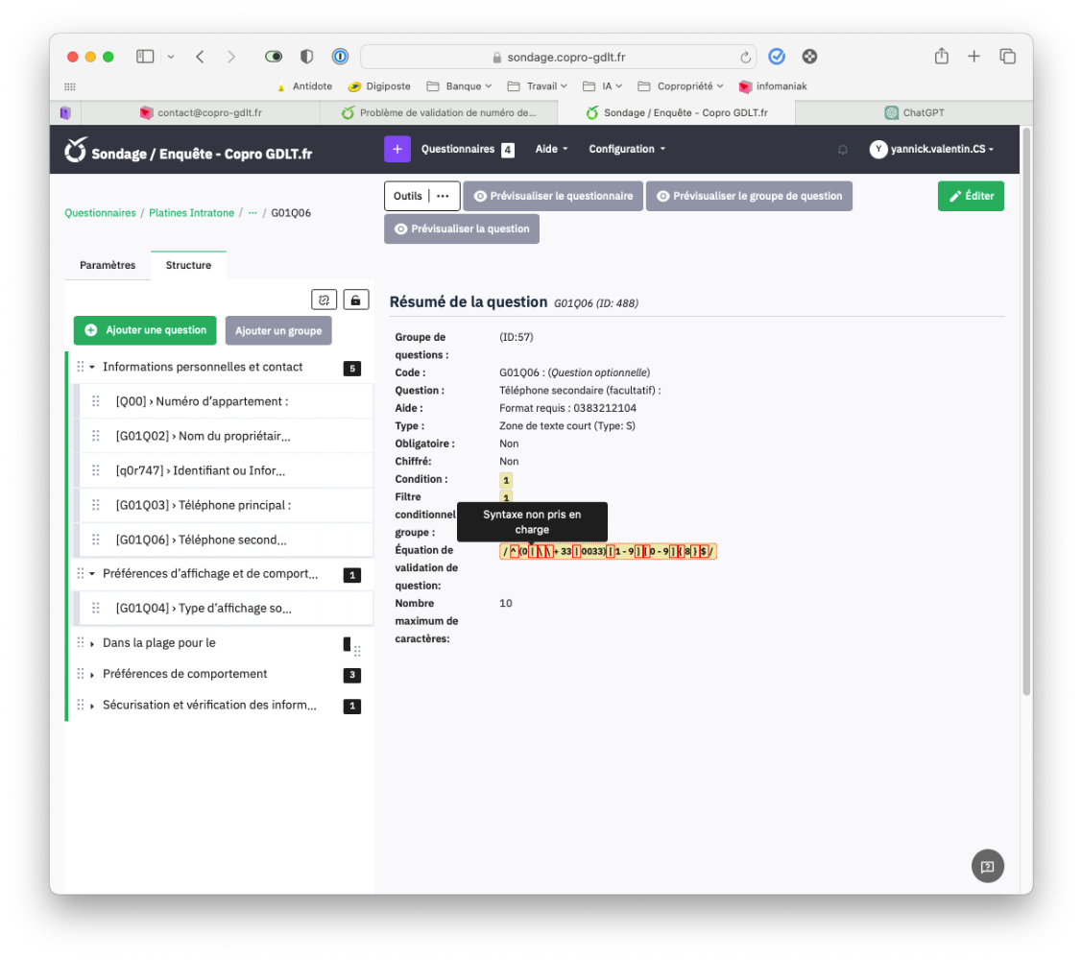Click the page reload icon in address bar
This screenshot has width=1082, height=960.
click(745, 58)
